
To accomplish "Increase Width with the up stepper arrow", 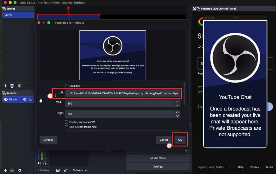I will point(177,102).
